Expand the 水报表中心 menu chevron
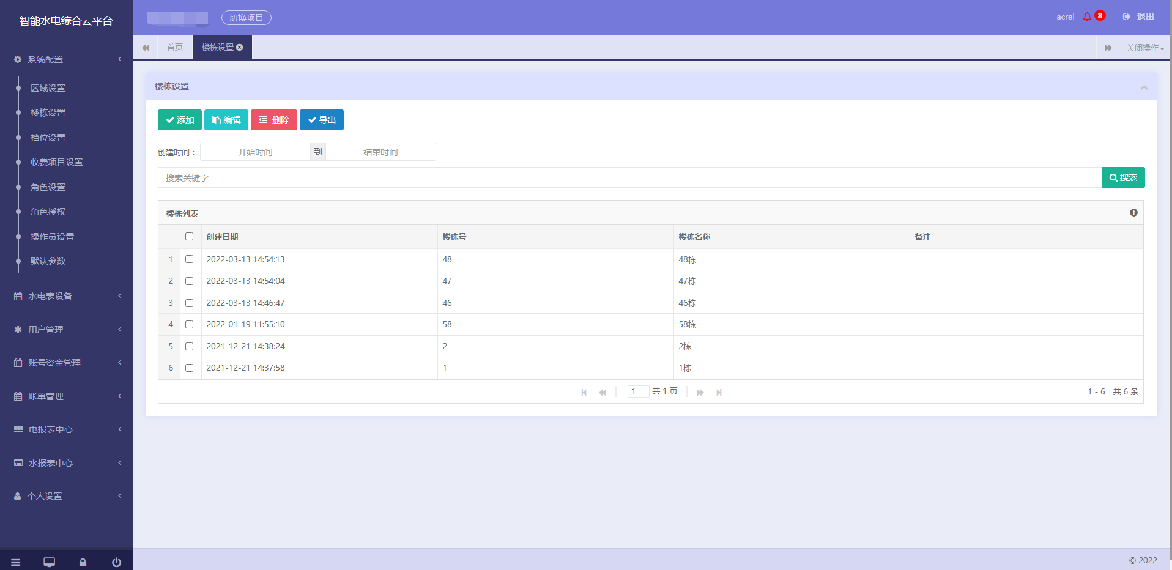Image resolution: width=1172 pixels, height=570 pixels. tap(120, 463)
